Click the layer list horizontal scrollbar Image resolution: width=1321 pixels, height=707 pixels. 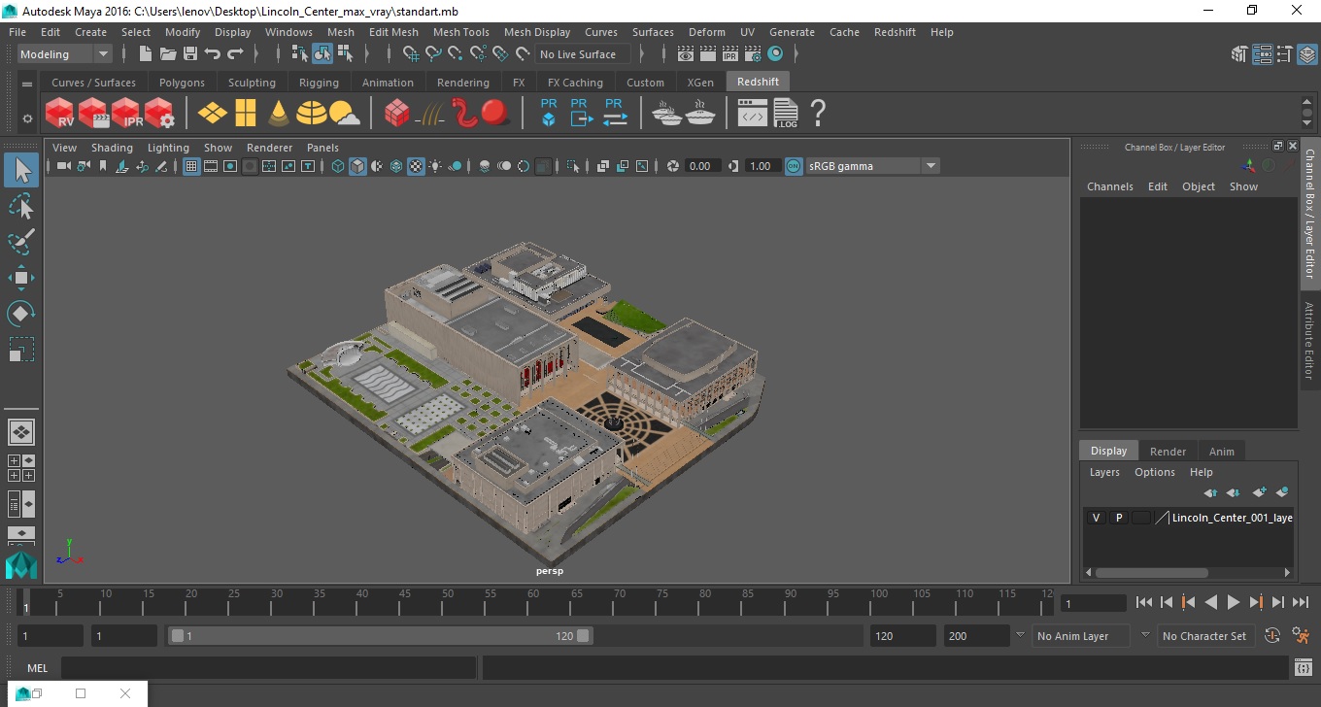(1151, 573)
